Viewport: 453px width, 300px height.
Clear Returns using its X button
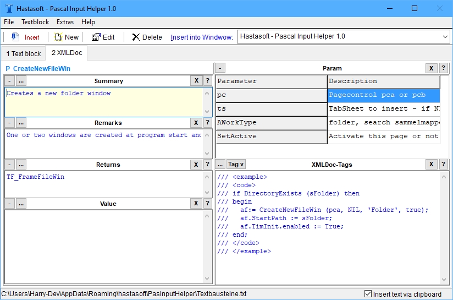196,165
